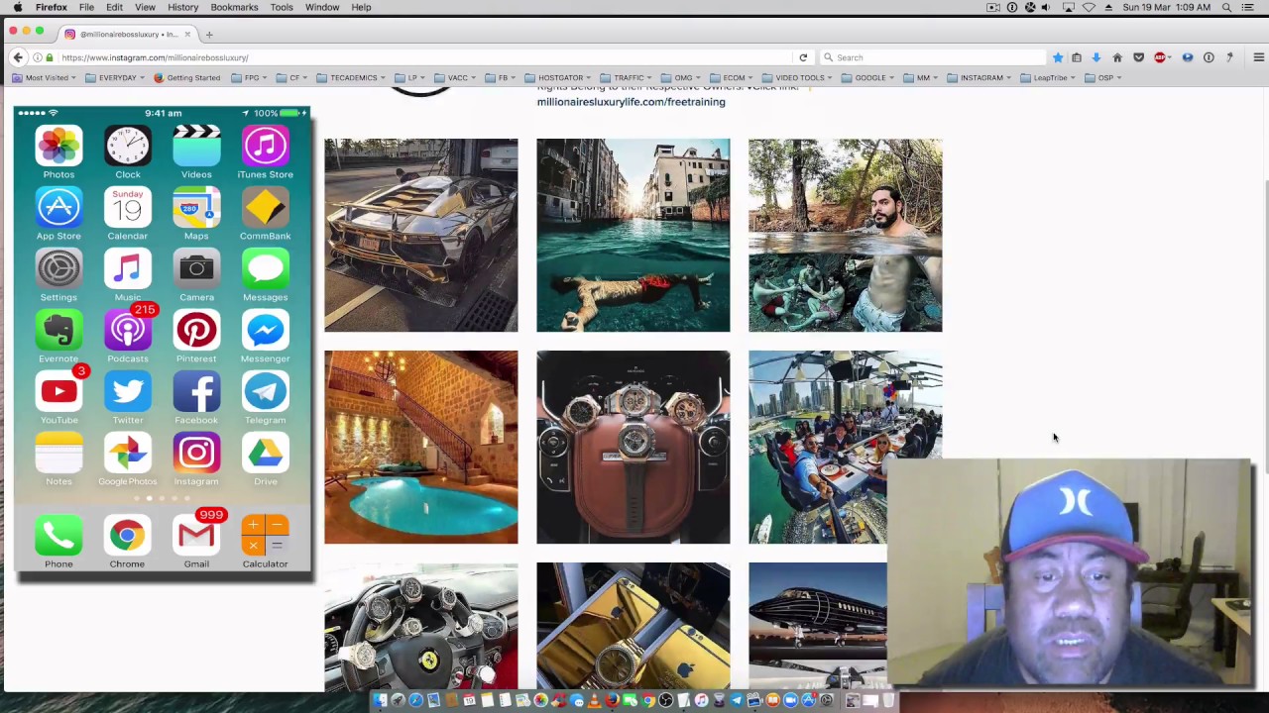This screenshot has width=1269, height=713.
Task: Open the chrome Lamborghini photo post
Action: click(x=420, y=235)
